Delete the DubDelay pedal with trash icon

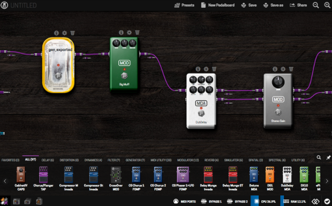tap(214, 69)
